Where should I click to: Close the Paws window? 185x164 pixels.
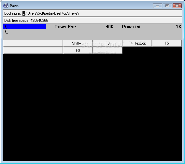[x=177, y=6]
